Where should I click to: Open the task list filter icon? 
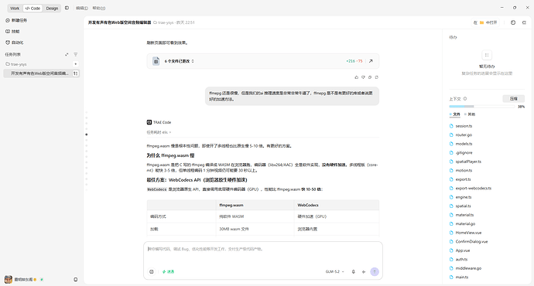tap(76, 54)
